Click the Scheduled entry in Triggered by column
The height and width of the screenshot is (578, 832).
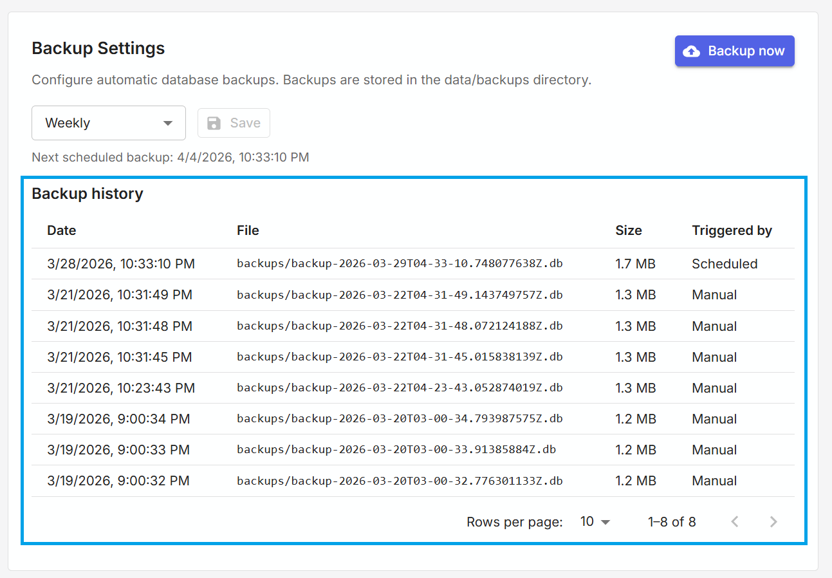pos(725,263)
